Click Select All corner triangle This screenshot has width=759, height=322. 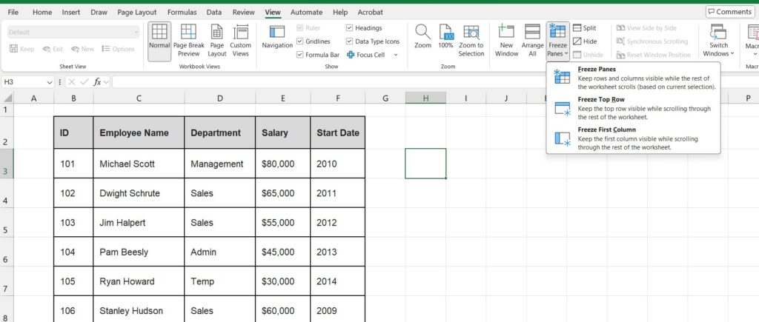[x=7, y=98]
